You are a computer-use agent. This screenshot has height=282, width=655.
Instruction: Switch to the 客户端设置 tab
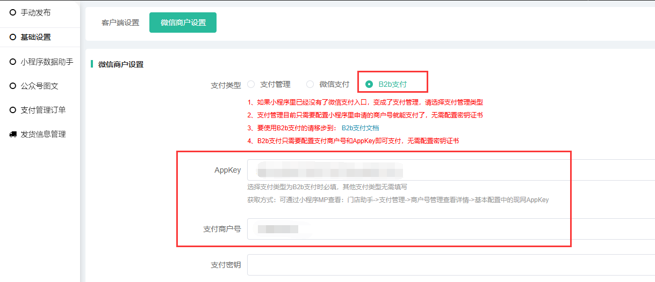(120, 23)
